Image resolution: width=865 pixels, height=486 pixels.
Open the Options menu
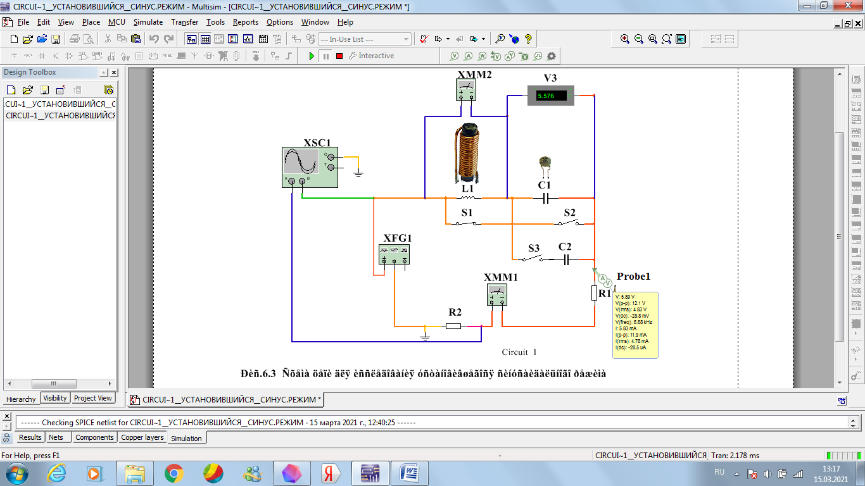point(280,22)
